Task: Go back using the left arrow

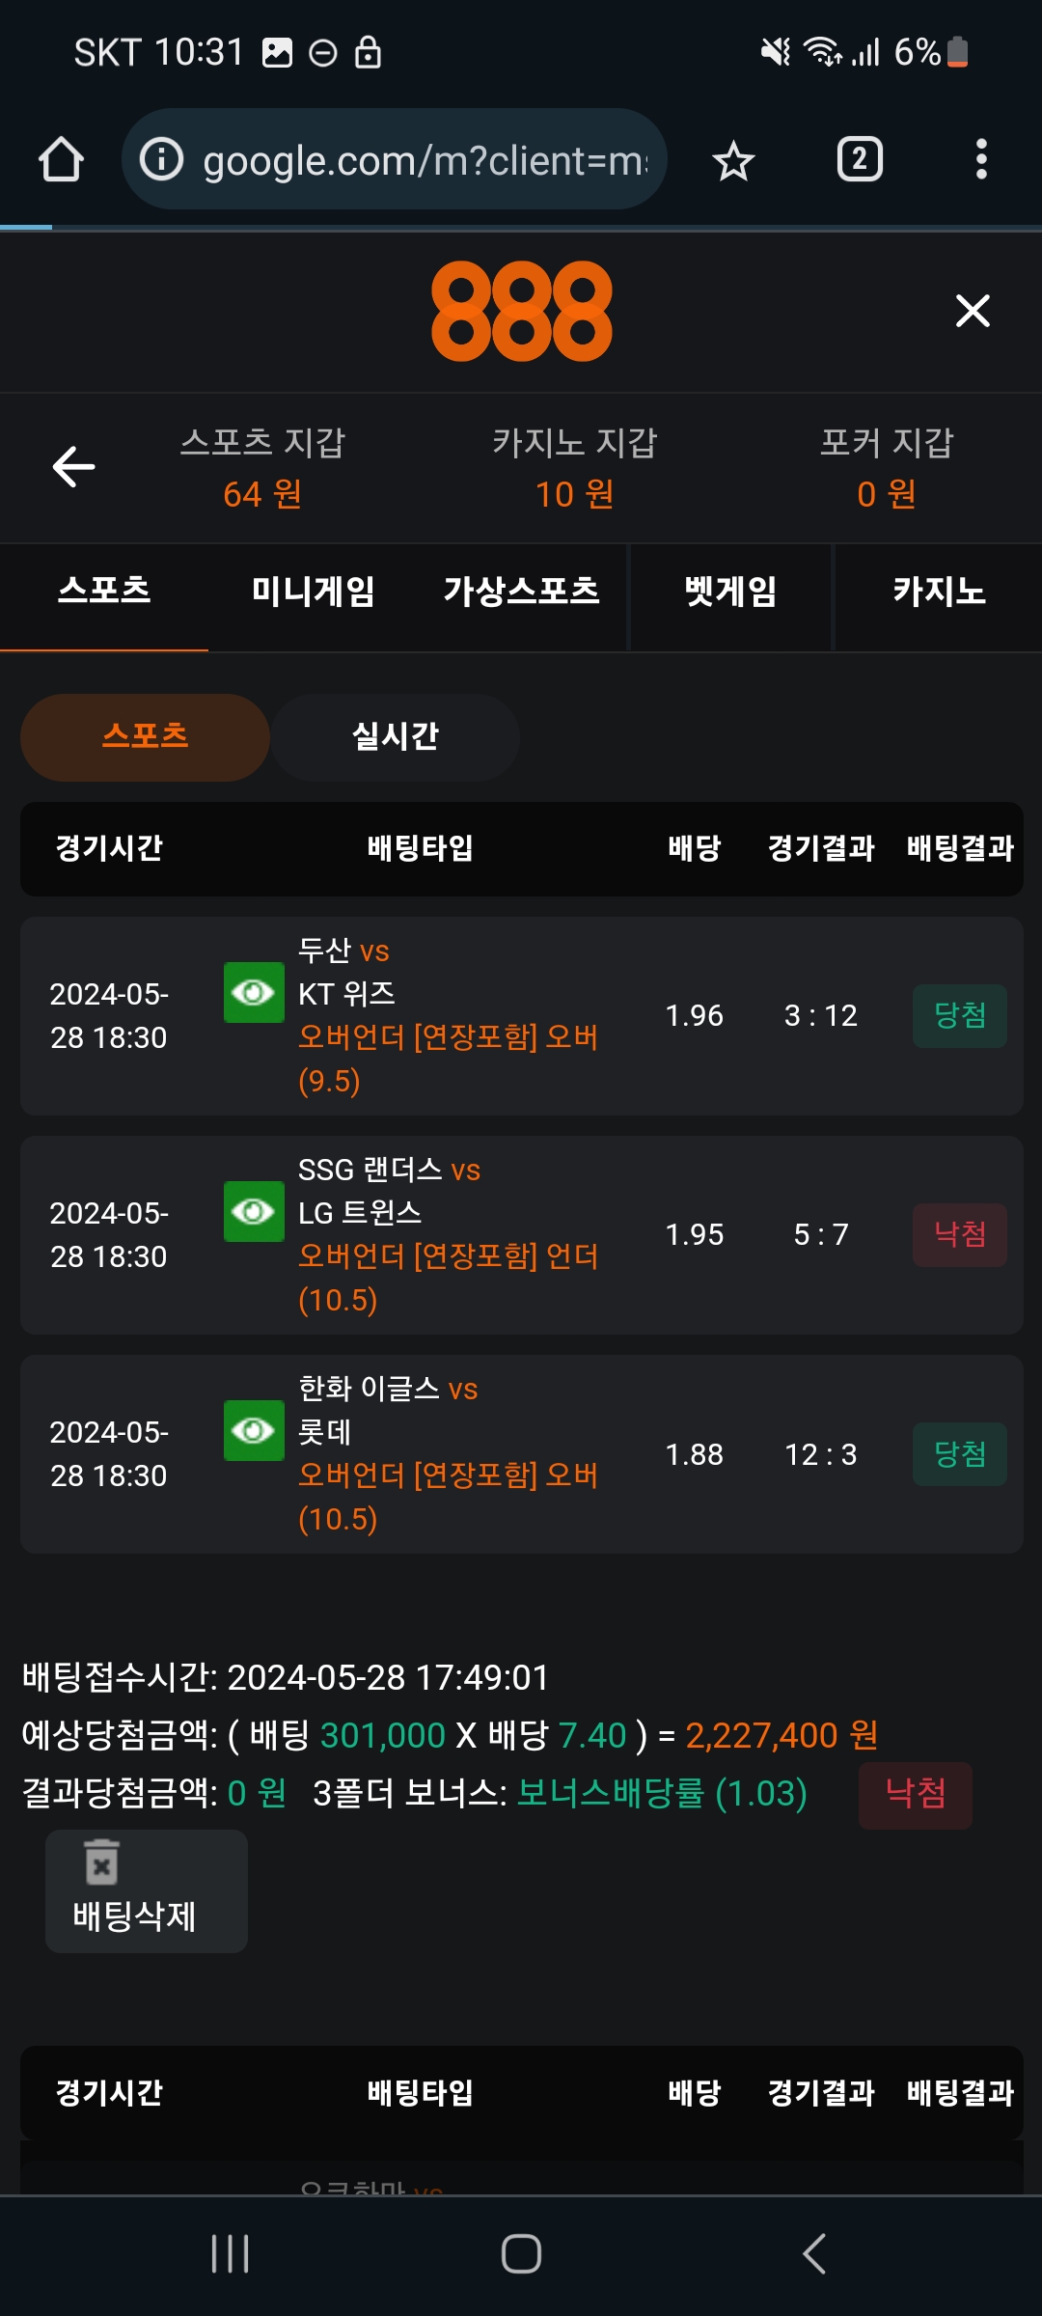Action: point(73,468)
